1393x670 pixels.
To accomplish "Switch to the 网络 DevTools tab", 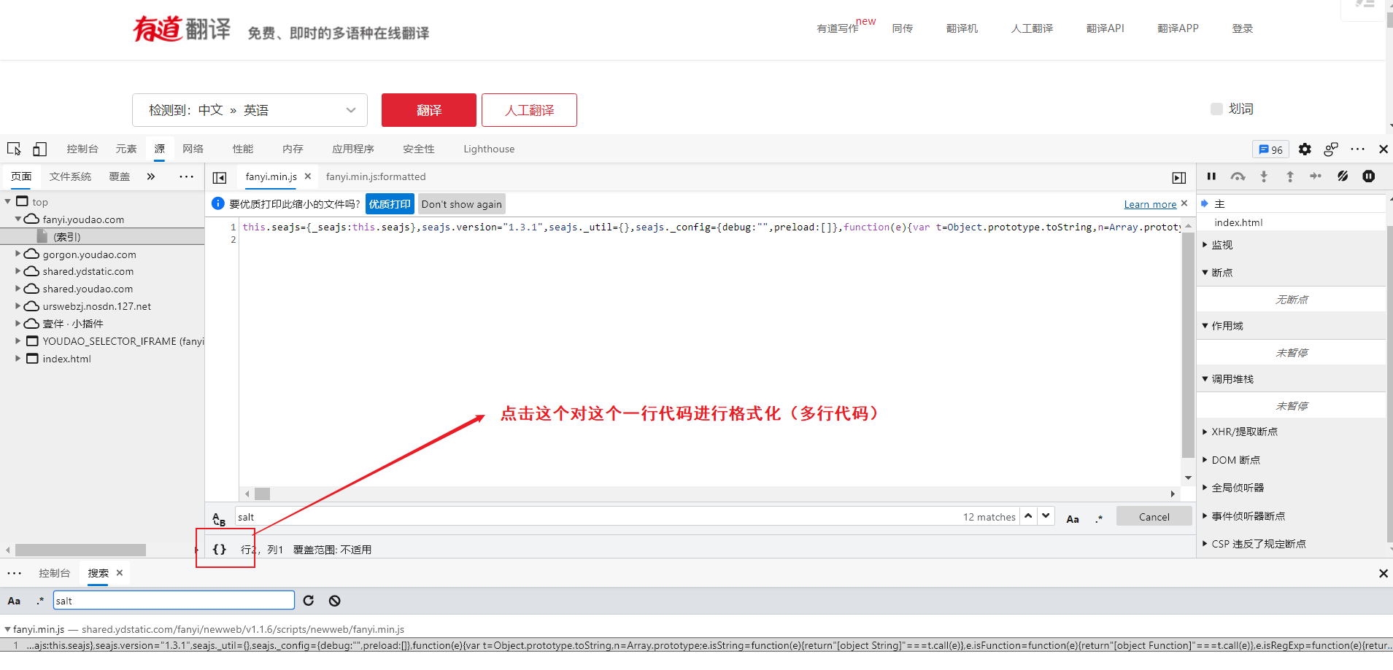I will click(x=193, y=149).
